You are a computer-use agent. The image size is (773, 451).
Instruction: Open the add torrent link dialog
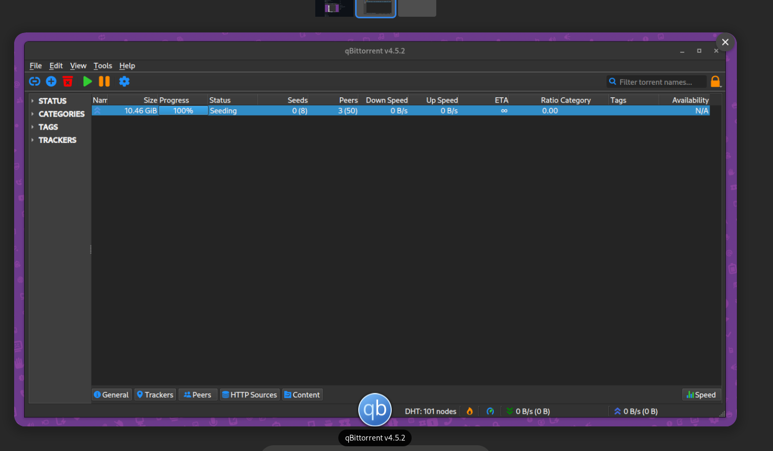coord(34,81)
